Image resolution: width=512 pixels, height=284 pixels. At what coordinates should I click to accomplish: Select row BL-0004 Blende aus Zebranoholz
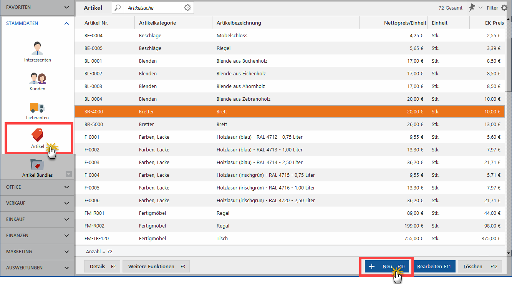coord(290,99)
